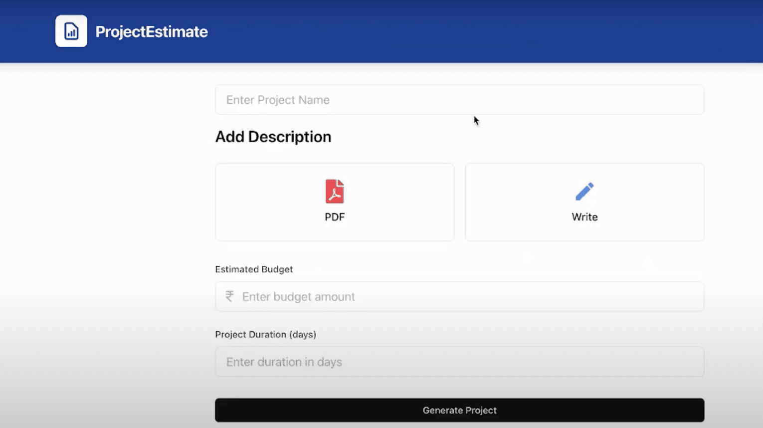Click the Estimated Budget label

tap(254, 269)
